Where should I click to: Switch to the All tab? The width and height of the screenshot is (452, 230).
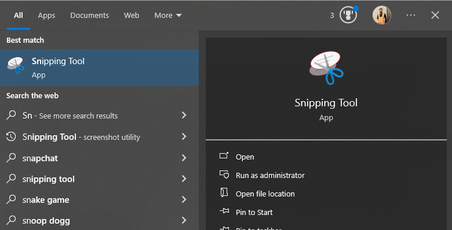(19, 15)
